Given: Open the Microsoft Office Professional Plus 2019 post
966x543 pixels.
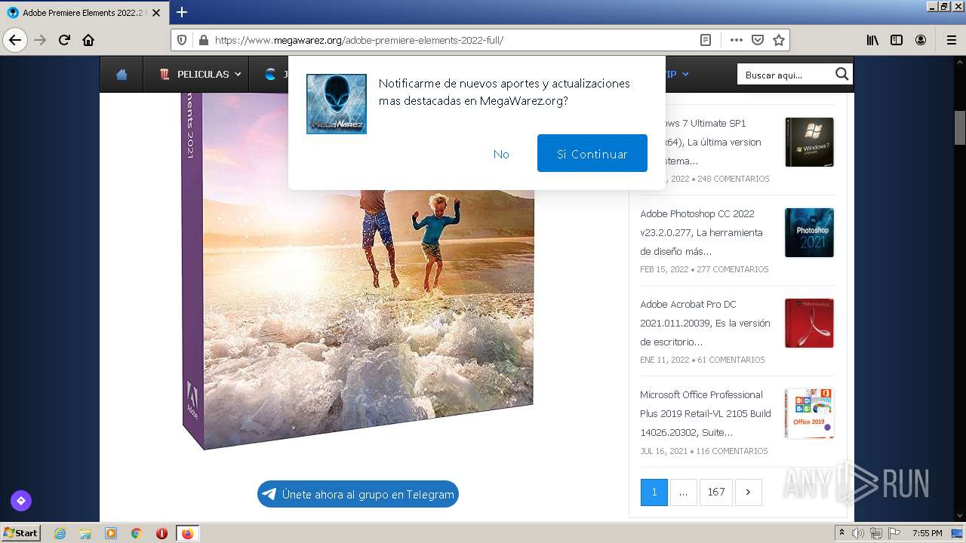Looking at the screenshot, I should click(706, 413).
